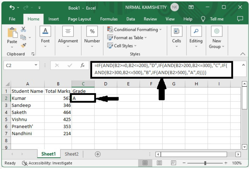Switch to Page Layout view icon
The width and height of the screenshot is (249, 169).
tap(159, 163)
